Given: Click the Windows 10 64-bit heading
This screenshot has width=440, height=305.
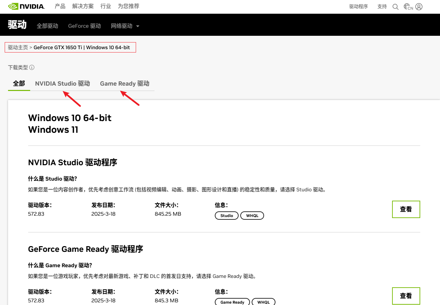Looking at the screenshot, I should (70, 118).
